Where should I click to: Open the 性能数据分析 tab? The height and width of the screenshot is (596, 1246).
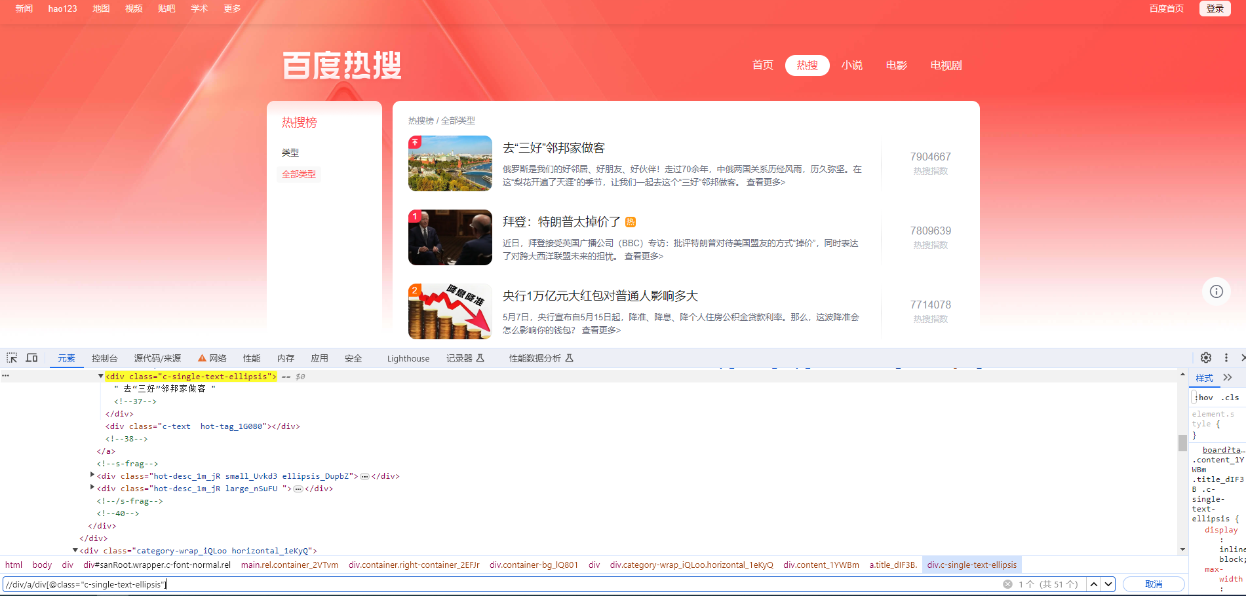point(541,358)
